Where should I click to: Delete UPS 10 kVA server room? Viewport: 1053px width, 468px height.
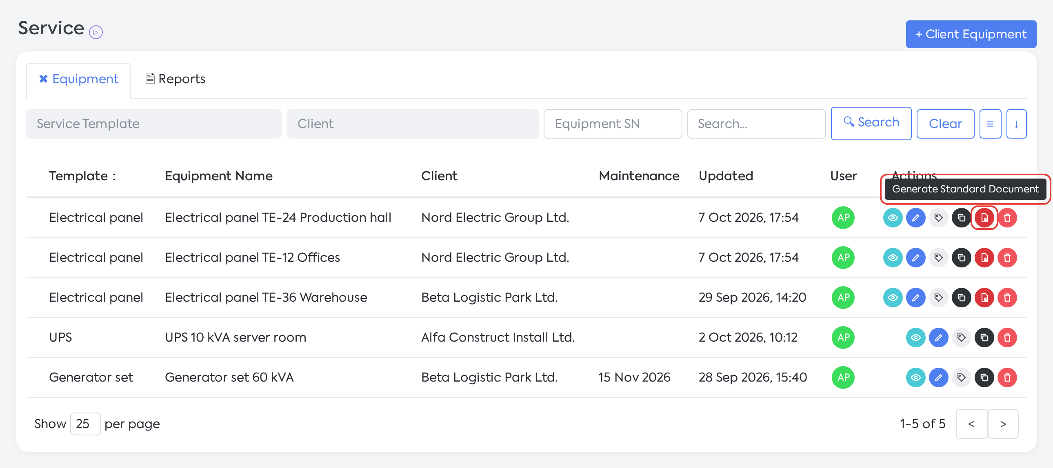tap(1007, 338)
